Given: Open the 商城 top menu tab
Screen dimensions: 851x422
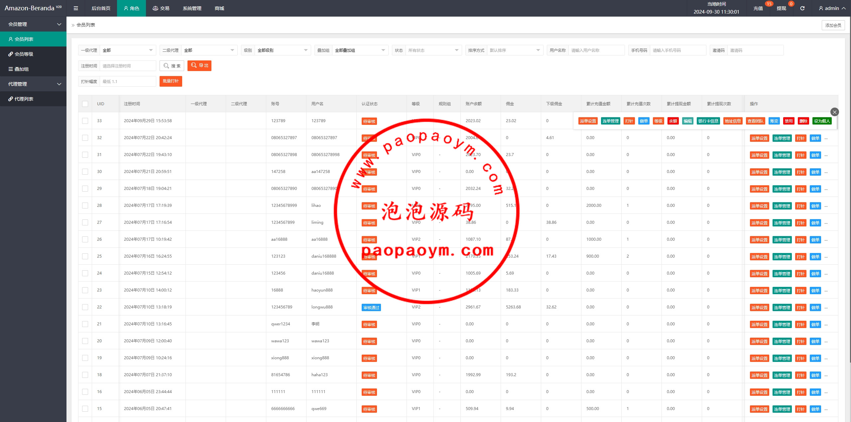Looking at the screenshot, I should pyautogui.click(x=219, y=8).
